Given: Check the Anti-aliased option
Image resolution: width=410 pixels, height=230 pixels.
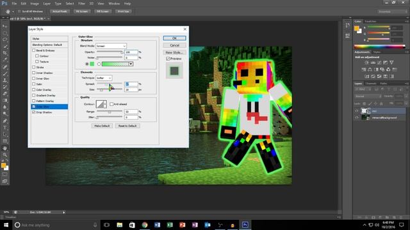Looking at the screenshot, I should coord(111,104).
